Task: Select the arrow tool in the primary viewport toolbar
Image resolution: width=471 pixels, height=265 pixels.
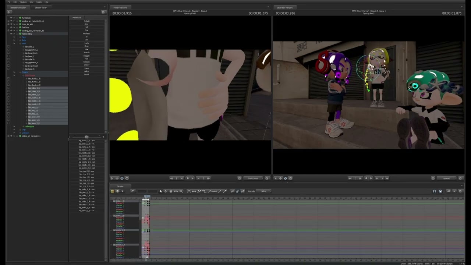Action: coord(112,179)
